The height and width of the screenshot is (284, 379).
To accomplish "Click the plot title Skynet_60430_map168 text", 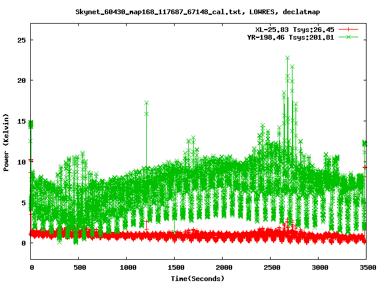I will (197, 12).
